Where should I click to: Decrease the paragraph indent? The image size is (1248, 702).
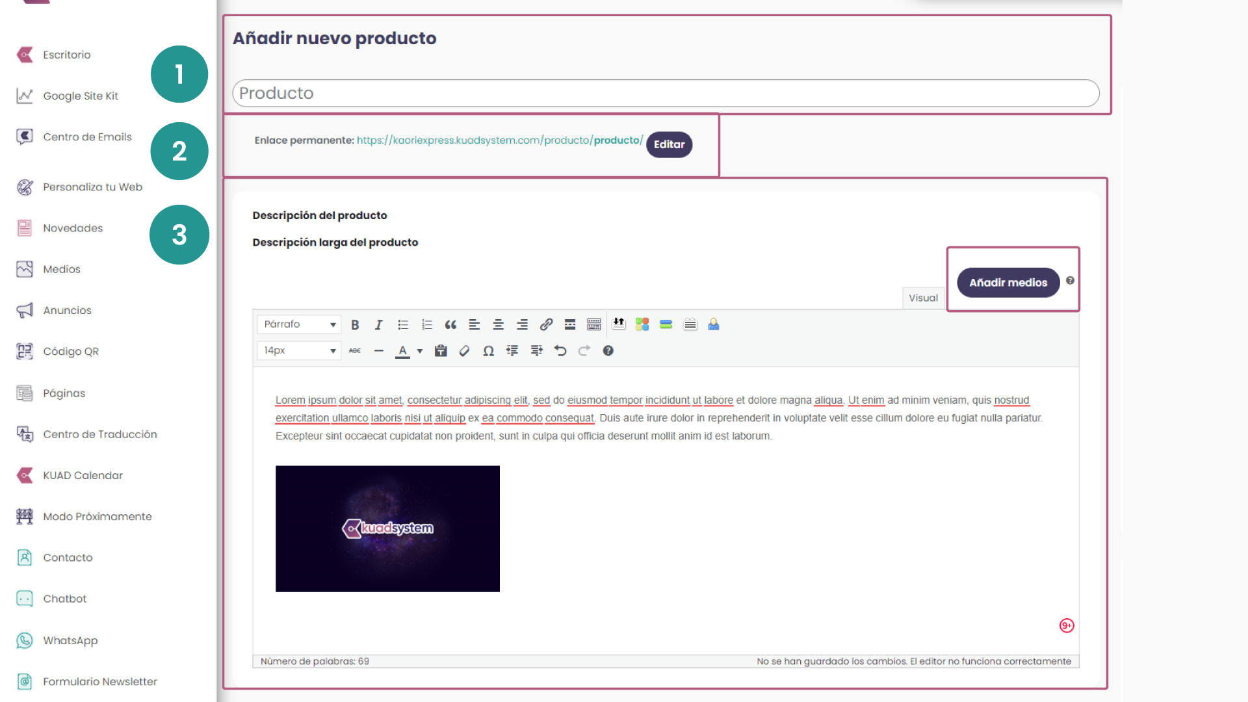(x=512, y=350)
